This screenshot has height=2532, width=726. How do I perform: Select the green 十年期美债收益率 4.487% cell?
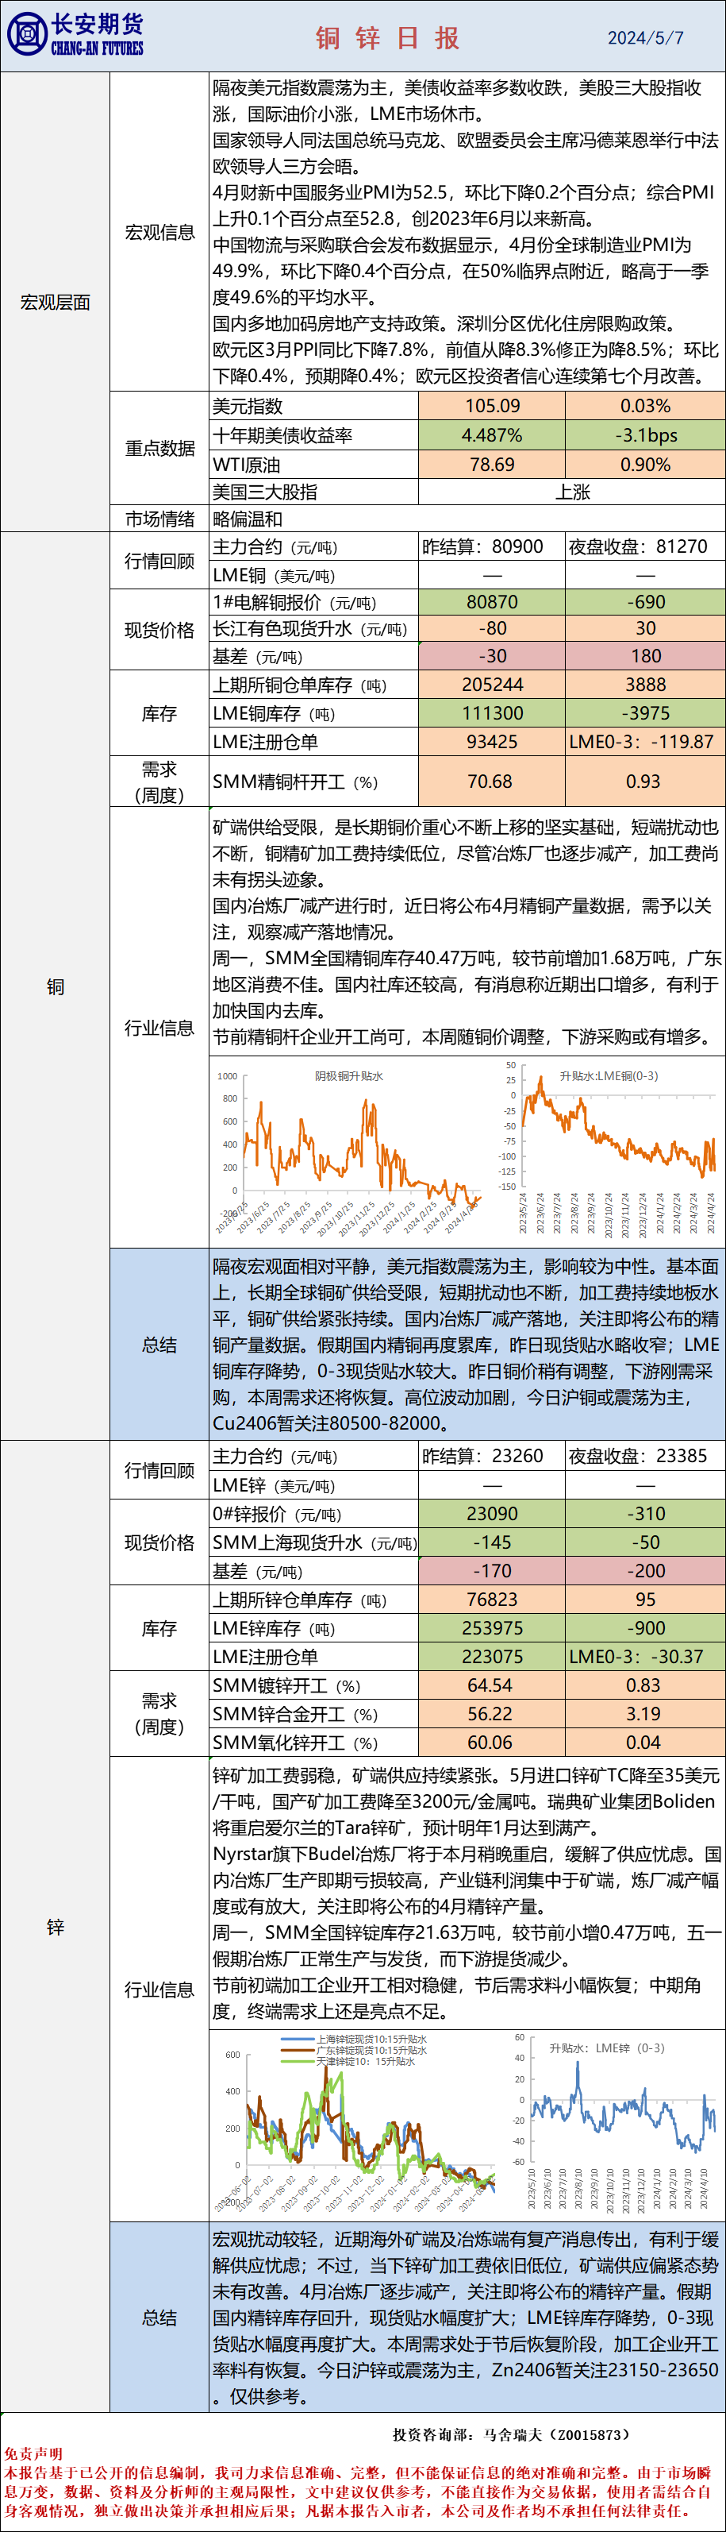pos(491,435)
